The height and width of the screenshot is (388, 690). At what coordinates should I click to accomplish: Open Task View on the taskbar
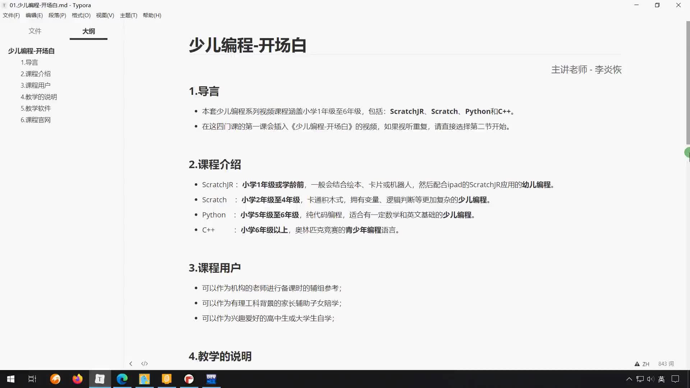point(32,379)
